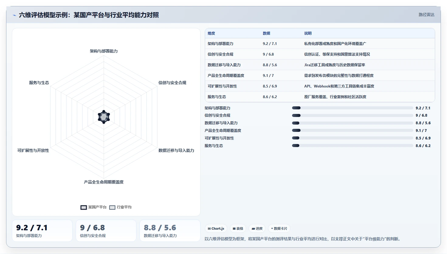
Task: Click the 数据 table column header
Action: (x=266, y=33)
